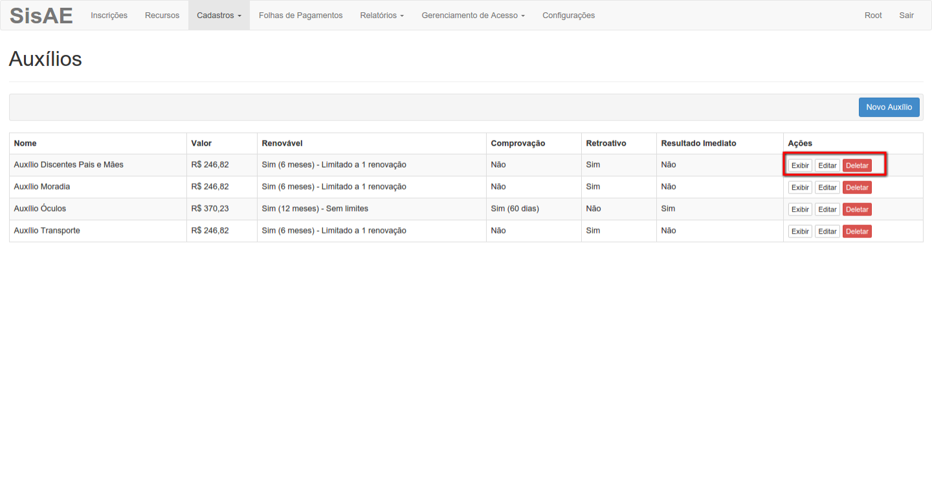Click the Resultado Imediato column header
The image size is (932, 480).
[x=720, y=144]
